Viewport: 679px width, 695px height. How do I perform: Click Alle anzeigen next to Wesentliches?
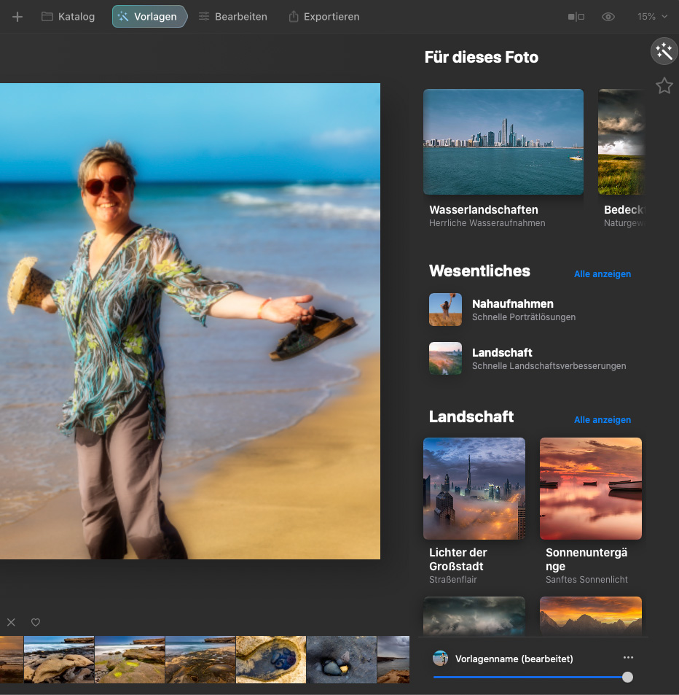click(x=603, y=274)
